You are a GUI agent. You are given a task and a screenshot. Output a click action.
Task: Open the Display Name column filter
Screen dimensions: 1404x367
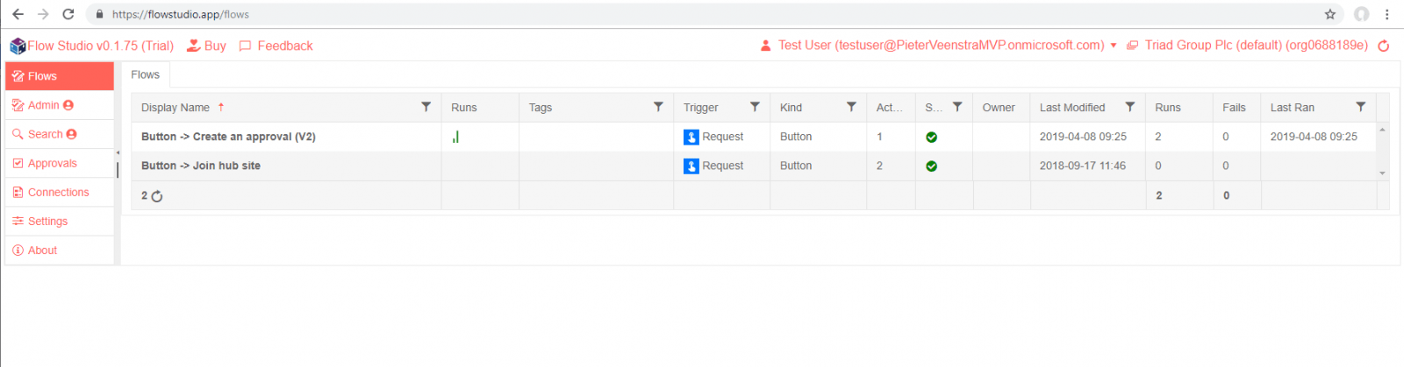tap(426, 107)
